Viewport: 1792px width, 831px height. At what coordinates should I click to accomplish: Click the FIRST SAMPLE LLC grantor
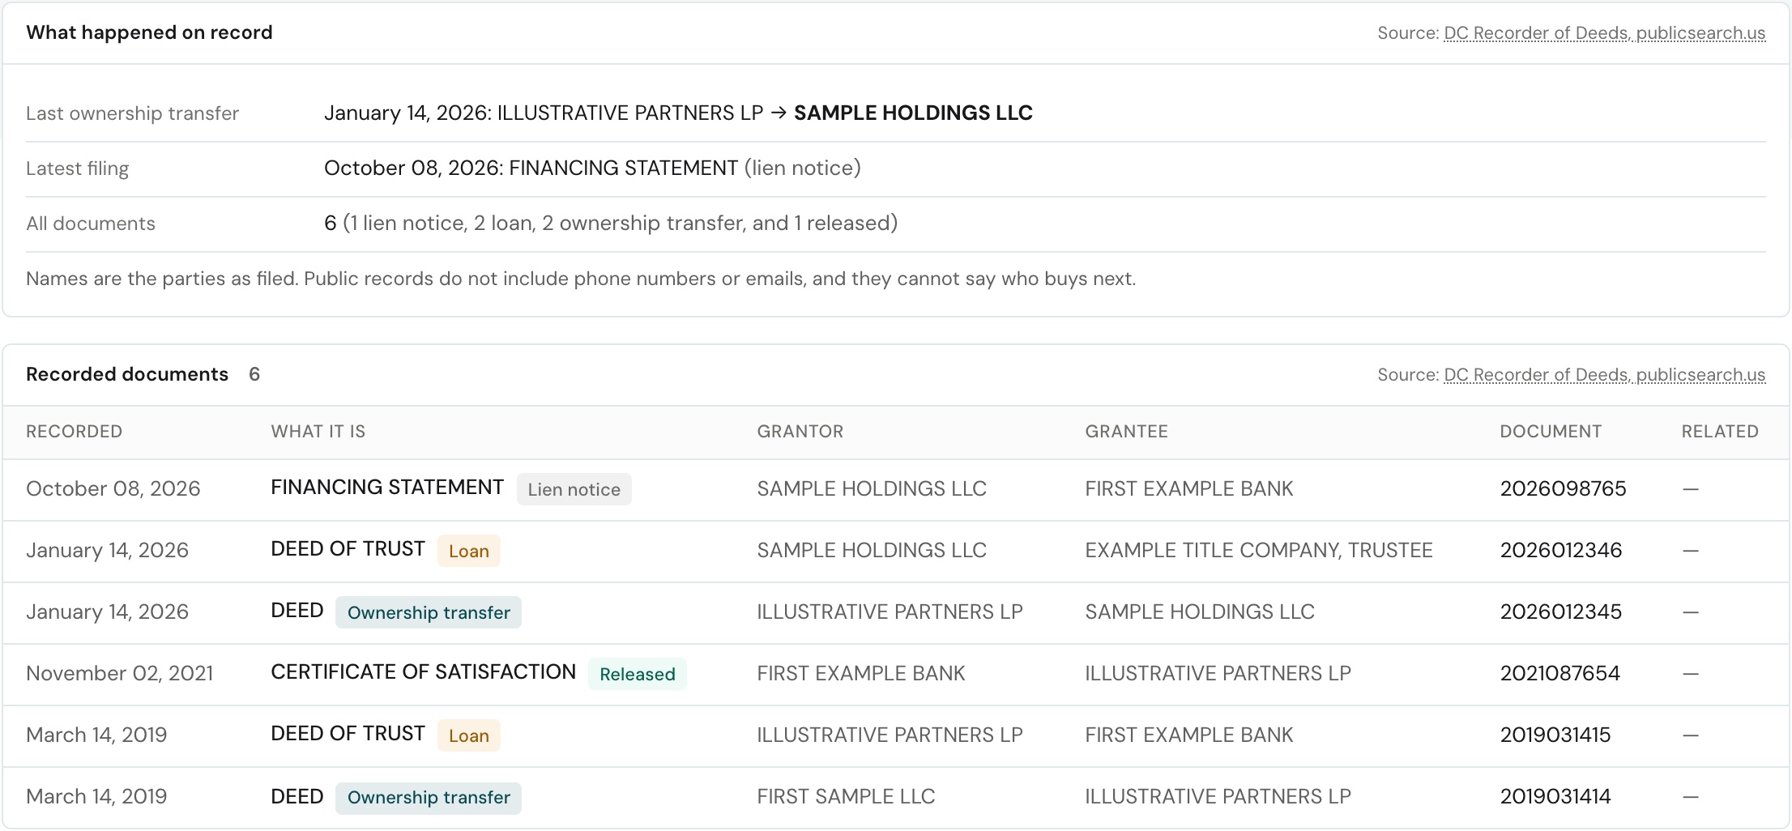point(846,797)
